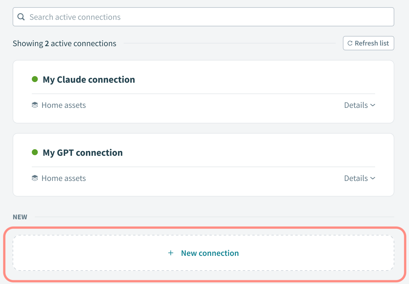Click the chevron icon beside Details on My GPT connection
The height and width of the screenshot is (284, 409).
pyautogui.click(x=373, y=178)
